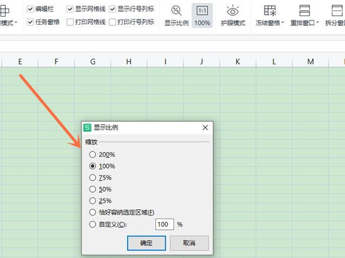The width and height of the screenshot is (345, 258).
Task: Click the 重排窗口 arrange windows icon
Action: click(305, 10)
